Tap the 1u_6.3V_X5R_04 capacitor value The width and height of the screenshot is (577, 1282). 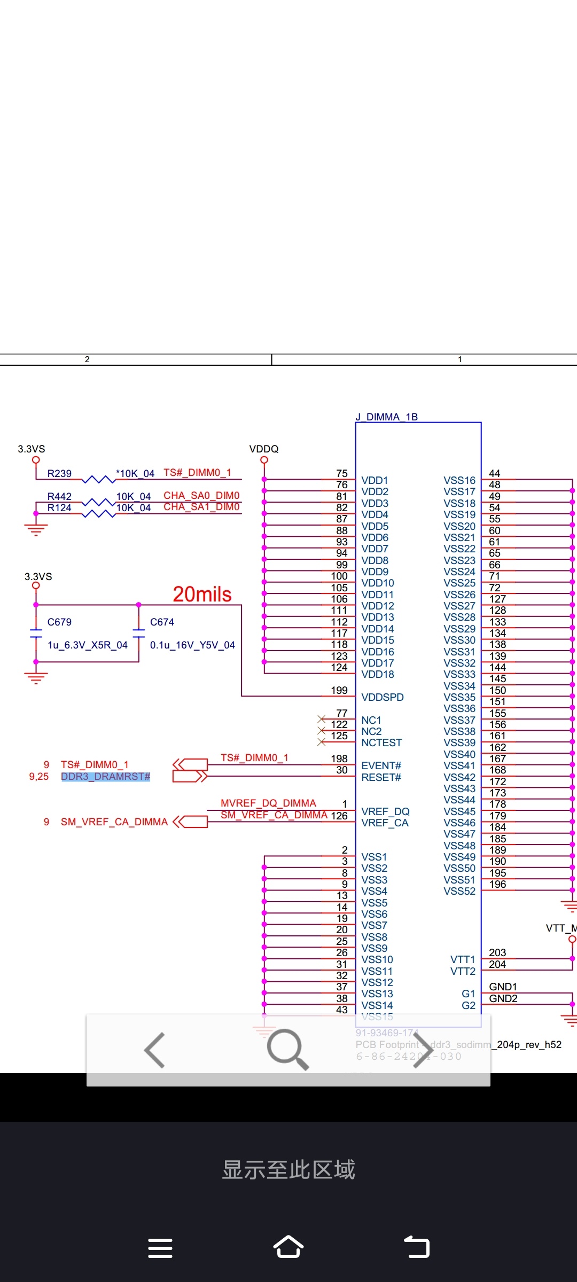[88, 645]
